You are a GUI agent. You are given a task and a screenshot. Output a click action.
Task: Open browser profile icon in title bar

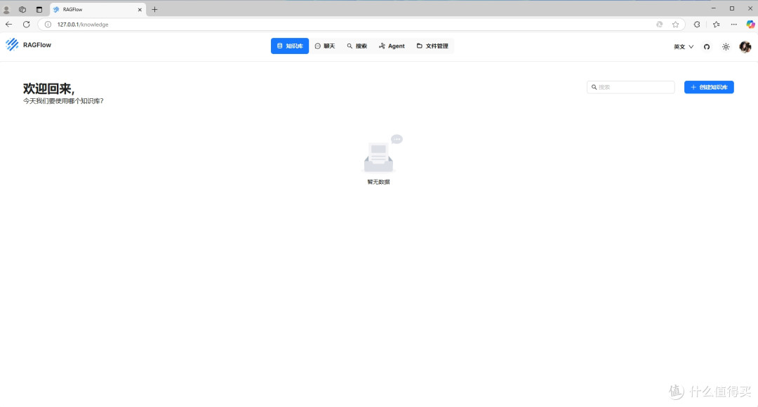tap(6, 10)
